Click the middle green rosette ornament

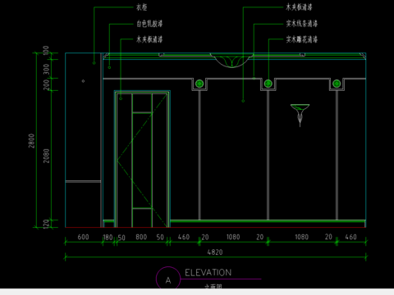coord(268,84)
